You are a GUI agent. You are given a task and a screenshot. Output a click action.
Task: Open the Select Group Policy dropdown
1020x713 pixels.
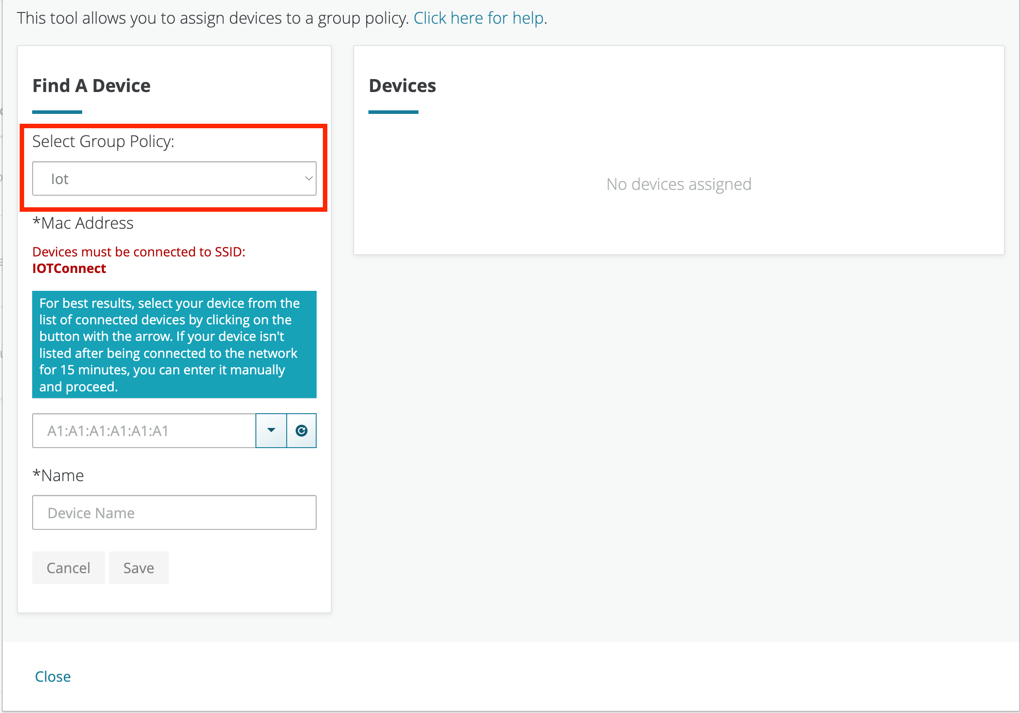pyautogui.click(x=174, y=179)
